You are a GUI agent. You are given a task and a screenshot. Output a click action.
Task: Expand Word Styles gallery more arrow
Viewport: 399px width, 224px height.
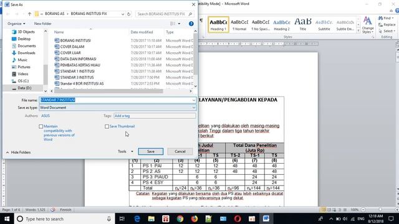pyautogui.click(x=358, y=30)
